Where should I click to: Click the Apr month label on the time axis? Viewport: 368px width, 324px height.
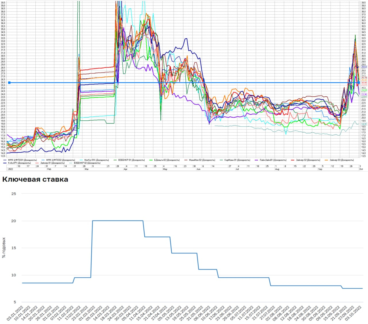(125, 169)
